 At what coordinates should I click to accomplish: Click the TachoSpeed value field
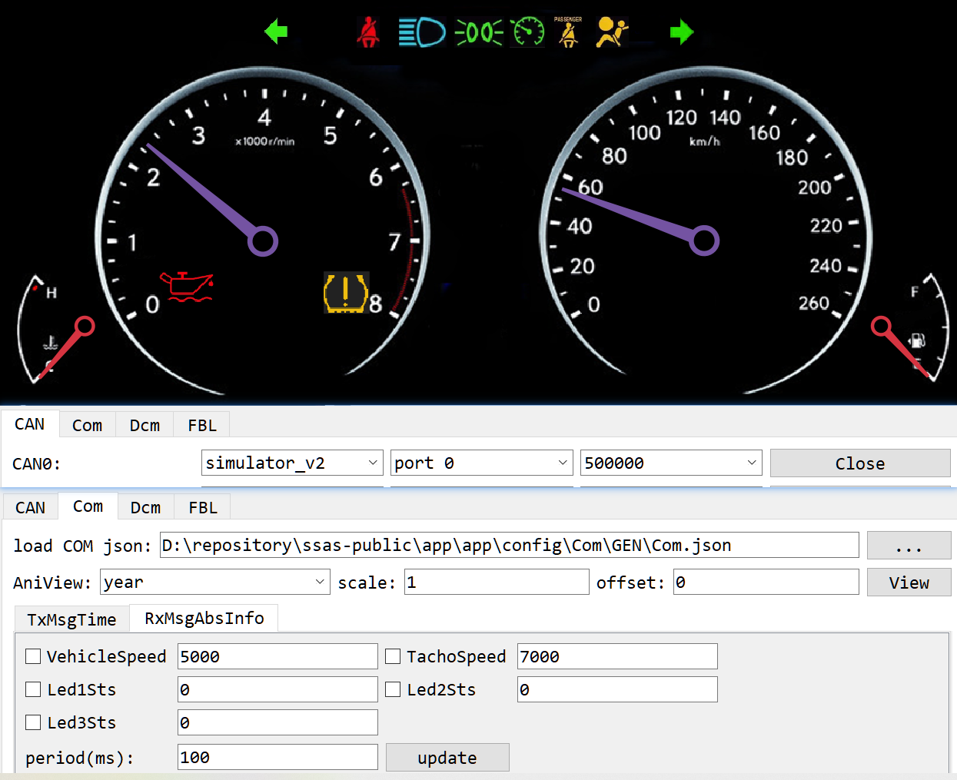tap(617, 656)
